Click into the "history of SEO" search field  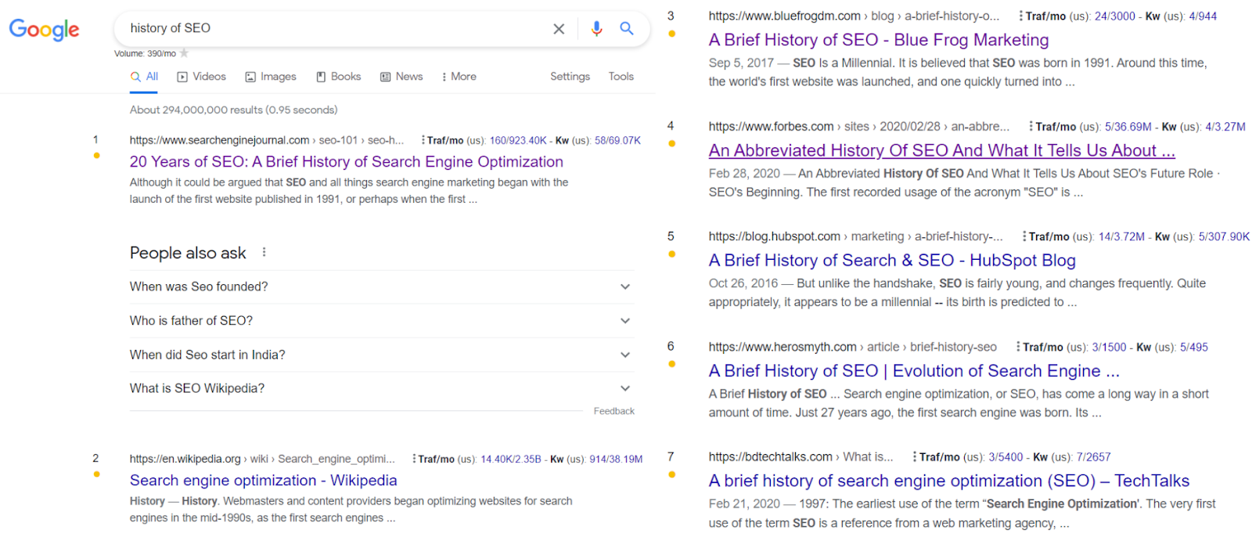point(329,28)
